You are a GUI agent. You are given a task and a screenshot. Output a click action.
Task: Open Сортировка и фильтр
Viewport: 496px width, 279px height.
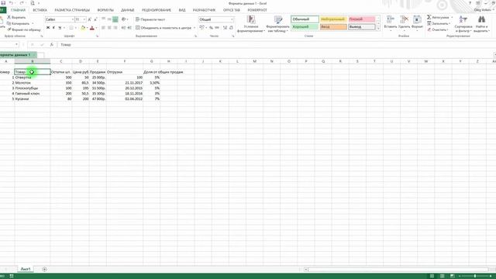point(463,24)
